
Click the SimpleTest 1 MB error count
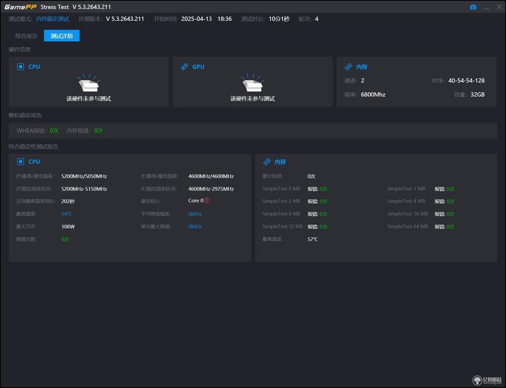tap(450, 189)
